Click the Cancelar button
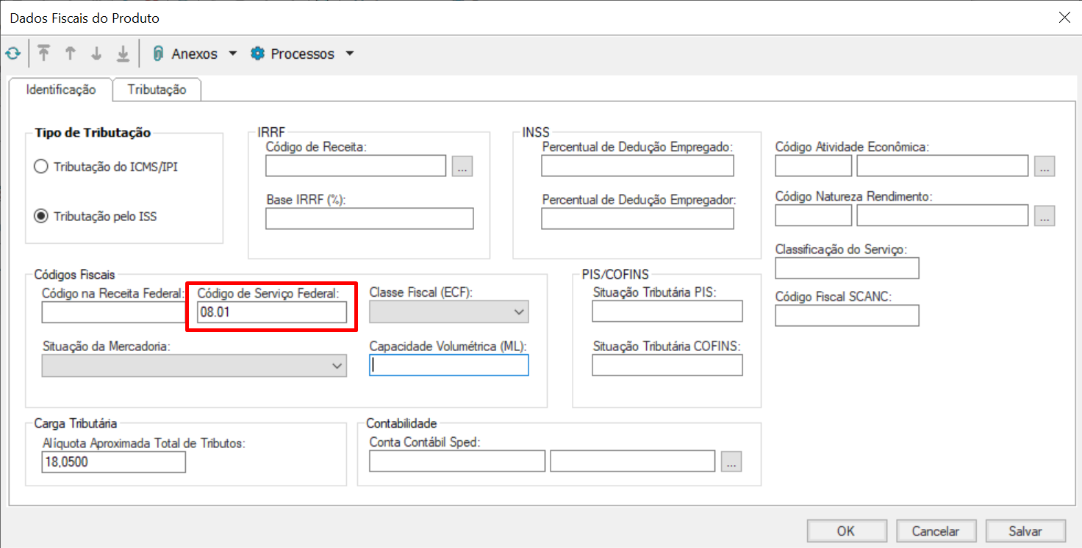This screenshot has height=548, width=1082. pyautogui.click(x=936, y=531)
